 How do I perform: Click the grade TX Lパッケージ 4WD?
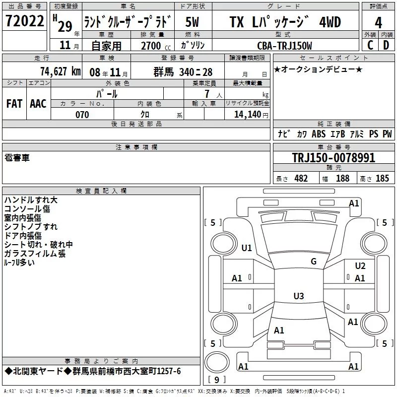click(285, 22)
